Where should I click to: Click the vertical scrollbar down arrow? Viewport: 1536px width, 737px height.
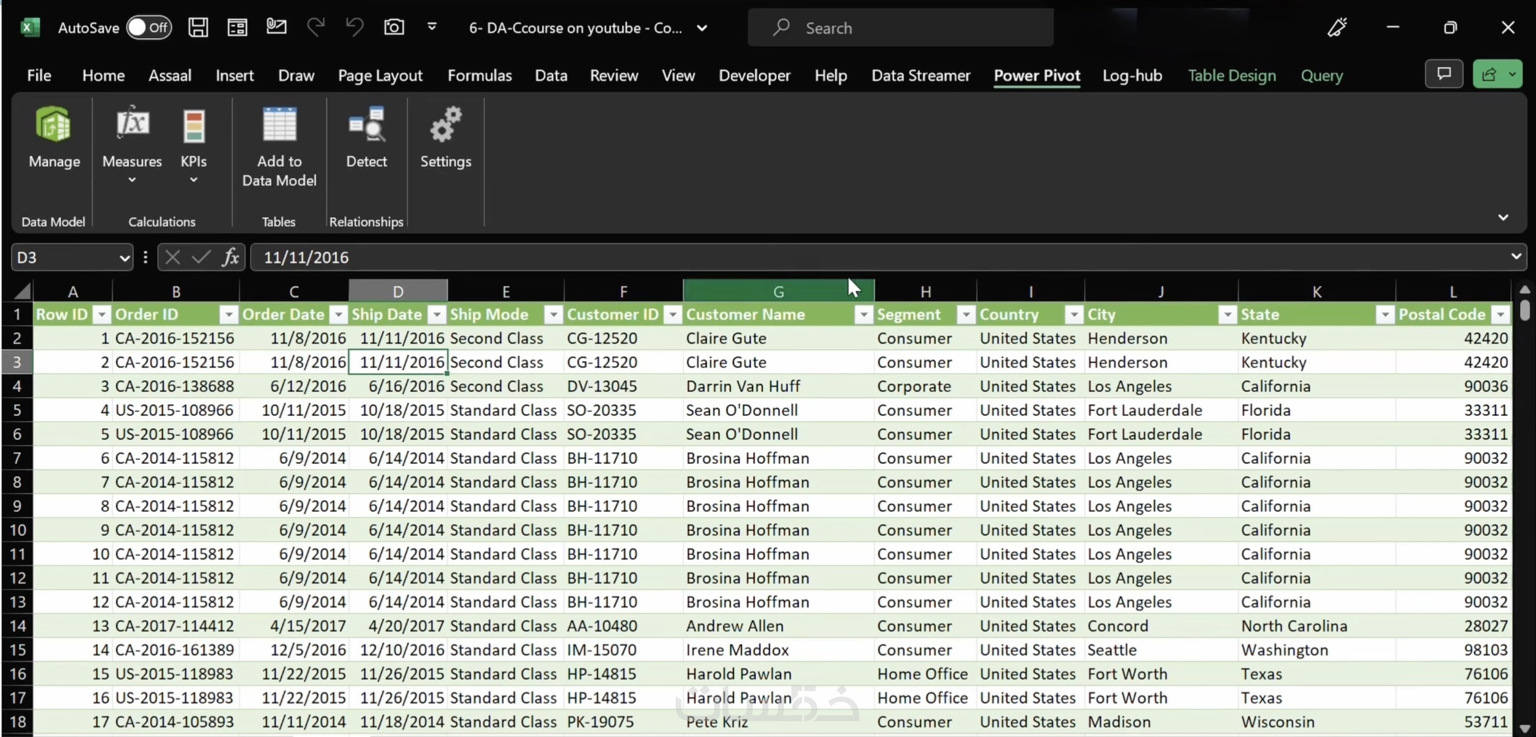click(x=1524, y=728)
